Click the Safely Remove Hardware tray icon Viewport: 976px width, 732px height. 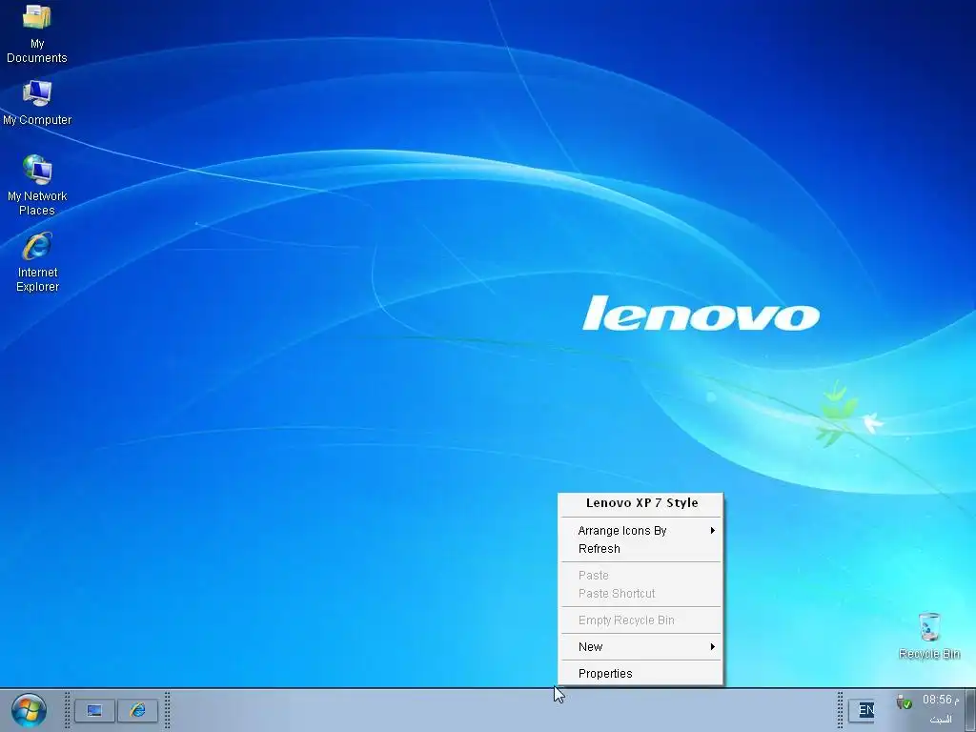tap(905, 702)
